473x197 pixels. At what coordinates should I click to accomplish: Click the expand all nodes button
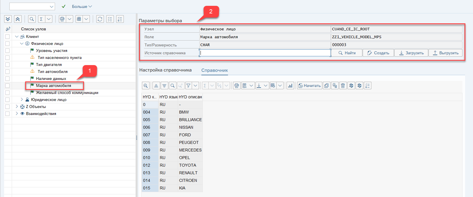pos(8,19)
